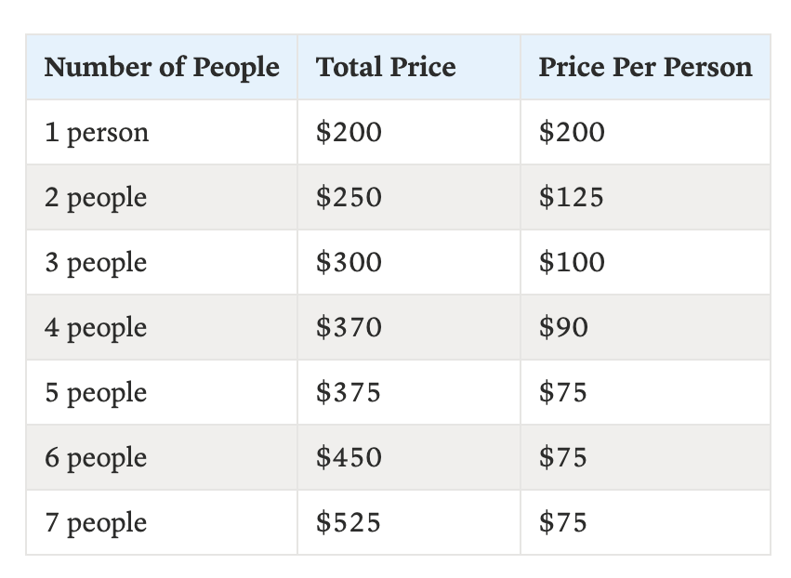Click the $525 total price cell

click(x=409, y=522)
